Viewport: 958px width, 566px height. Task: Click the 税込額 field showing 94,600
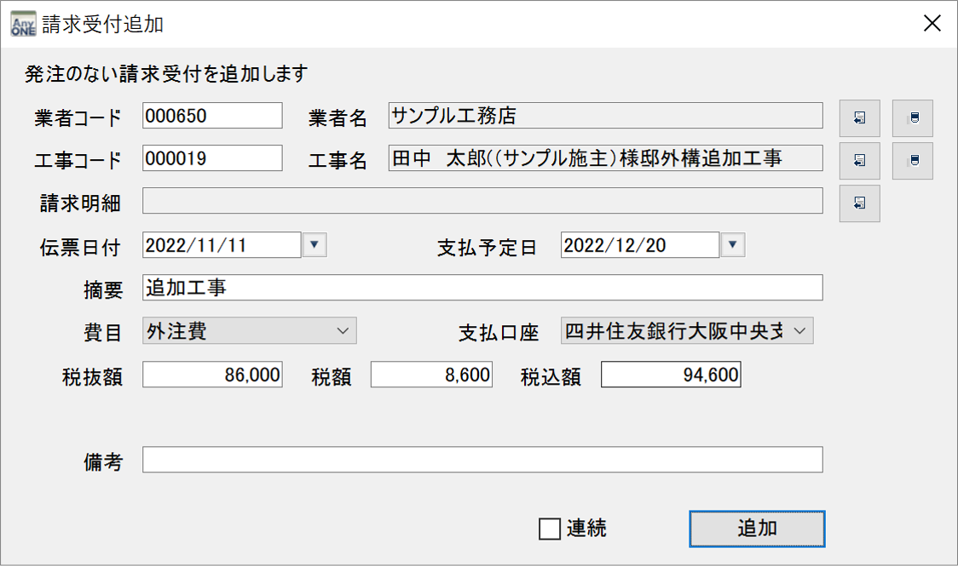coord(671,374)
